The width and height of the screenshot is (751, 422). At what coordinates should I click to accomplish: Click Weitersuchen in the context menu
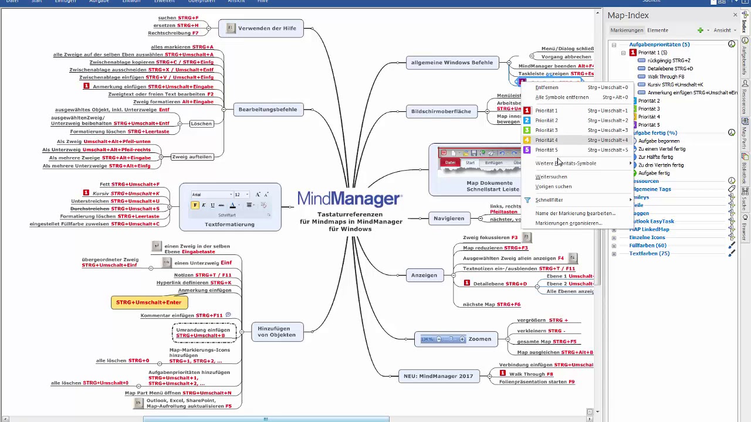click(577, 176)
